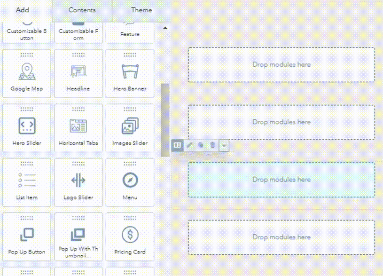Click the highlighted Drop modules here zone
Viewport: 383px width, 276px height.
(281, 180)
